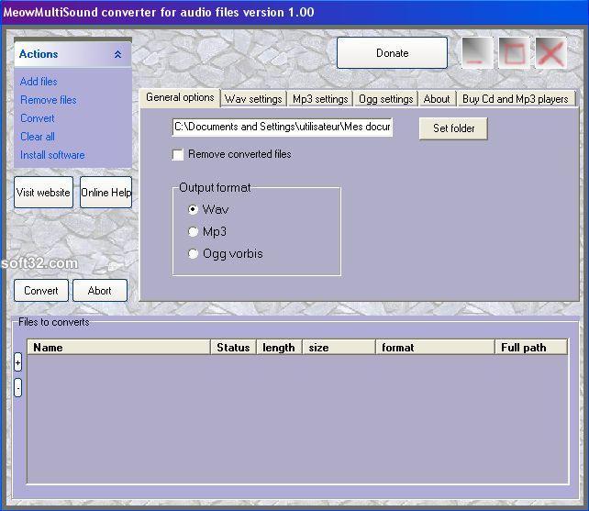Image resolution: width=589 pixels, height=511 pixels.
Task: Open the Wav settings tab
Action: click(253, 99)
